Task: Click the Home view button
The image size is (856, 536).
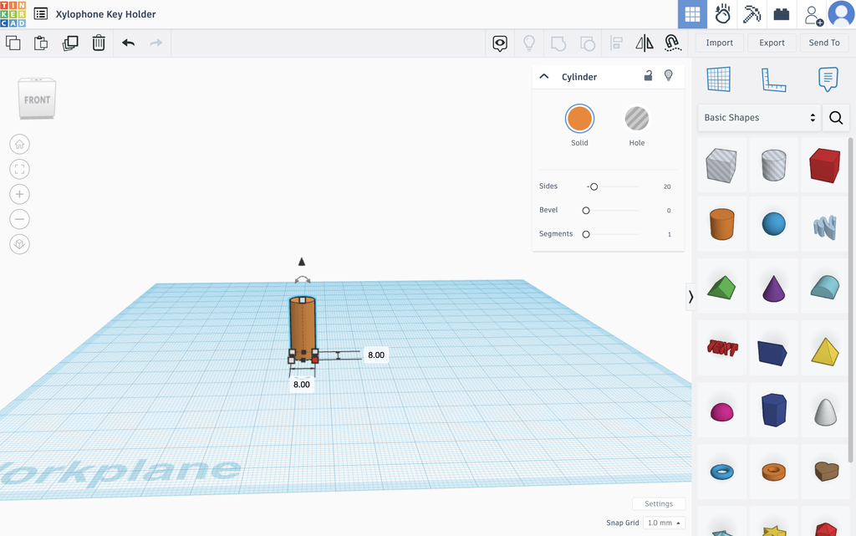Action: point(20,144)
